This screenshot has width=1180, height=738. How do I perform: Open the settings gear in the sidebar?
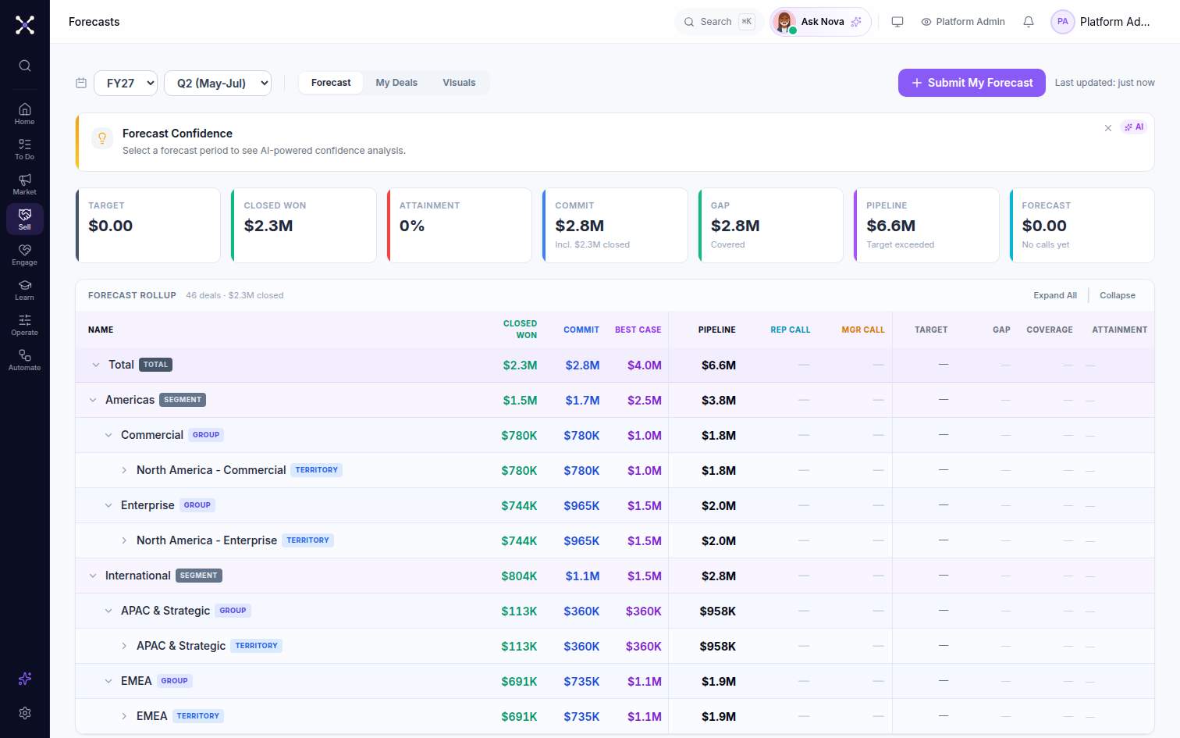pos(25,713)
